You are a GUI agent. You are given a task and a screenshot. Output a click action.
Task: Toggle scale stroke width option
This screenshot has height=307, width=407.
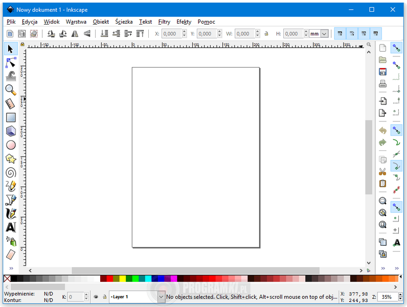[340, 33]
